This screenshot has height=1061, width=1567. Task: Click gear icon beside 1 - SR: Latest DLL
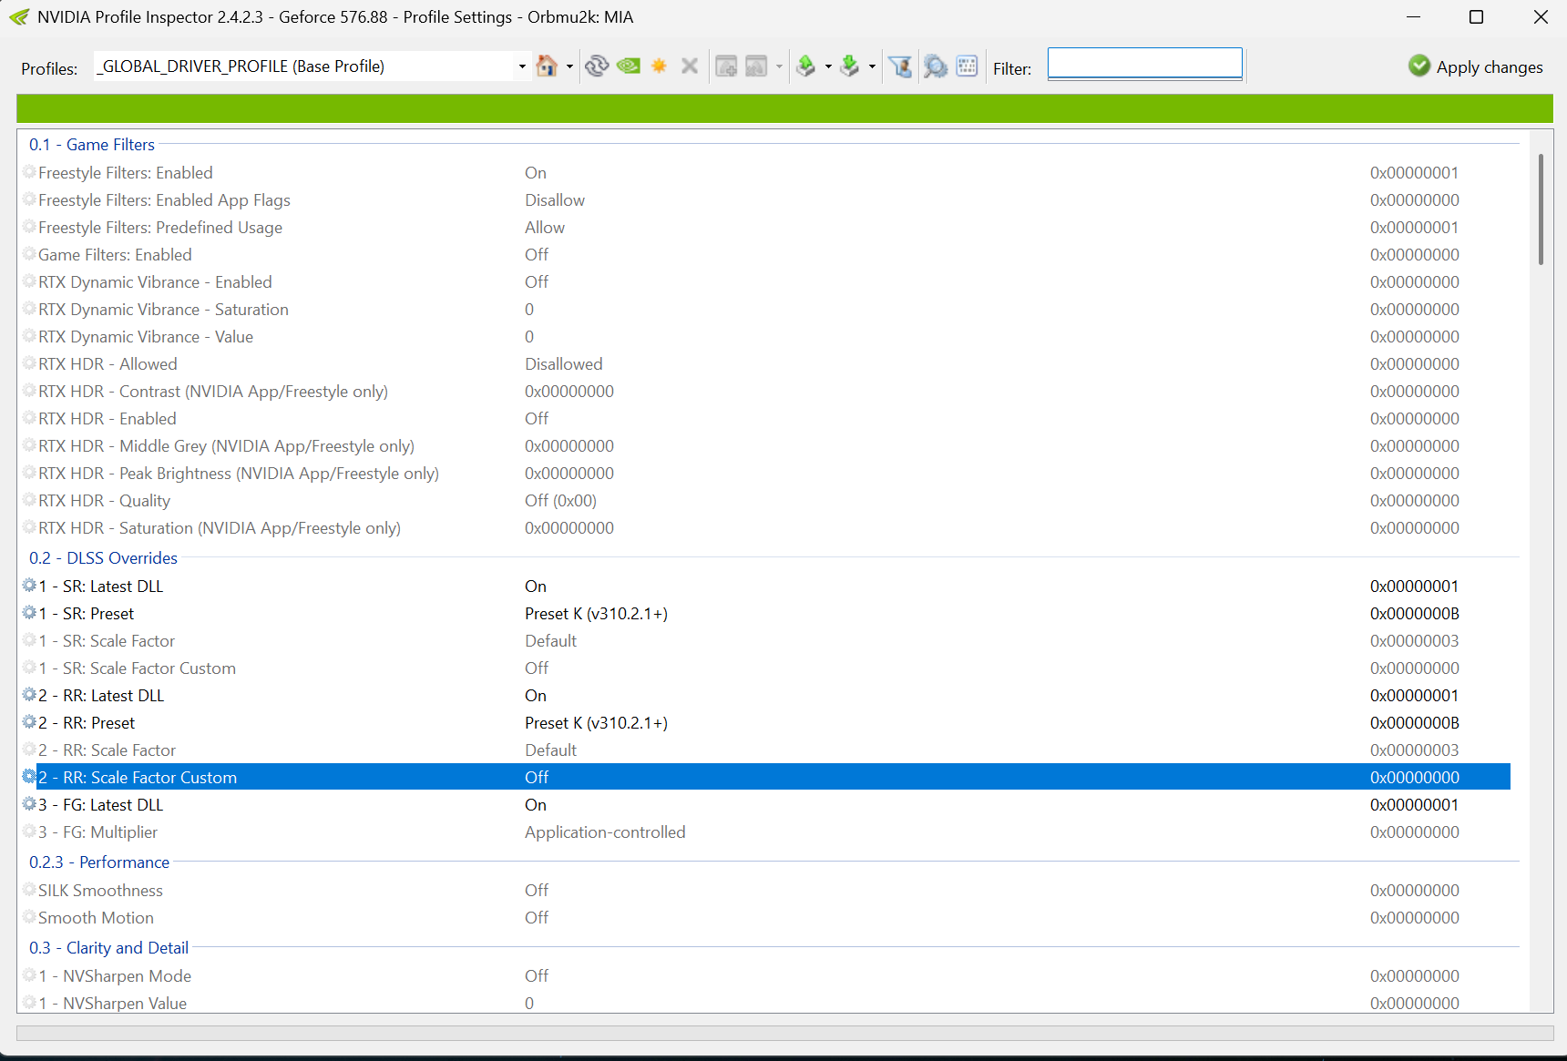click(x=29, y=586)
